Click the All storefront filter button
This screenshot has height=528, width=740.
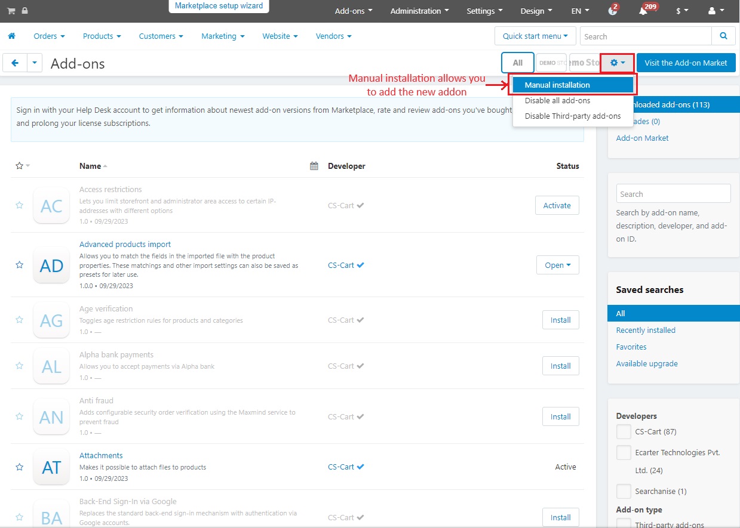click(x=518, y=63)
